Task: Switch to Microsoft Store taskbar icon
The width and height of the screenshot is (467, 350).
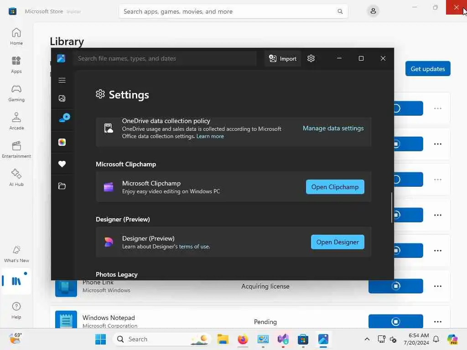Action: (x=303, y=339)
